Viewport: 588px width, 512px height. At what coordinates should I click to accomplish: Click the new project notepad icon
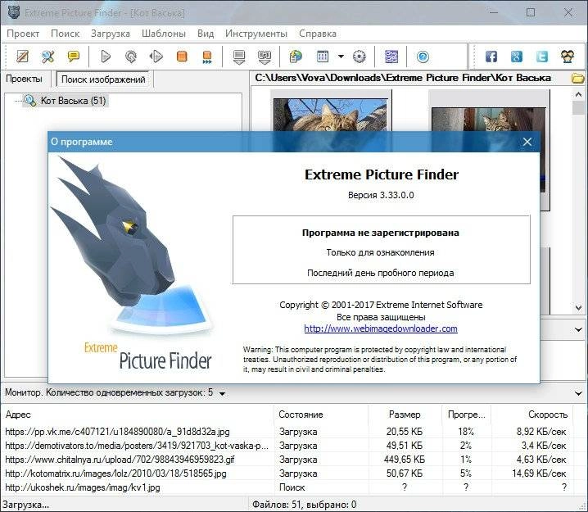coord(22,57)
